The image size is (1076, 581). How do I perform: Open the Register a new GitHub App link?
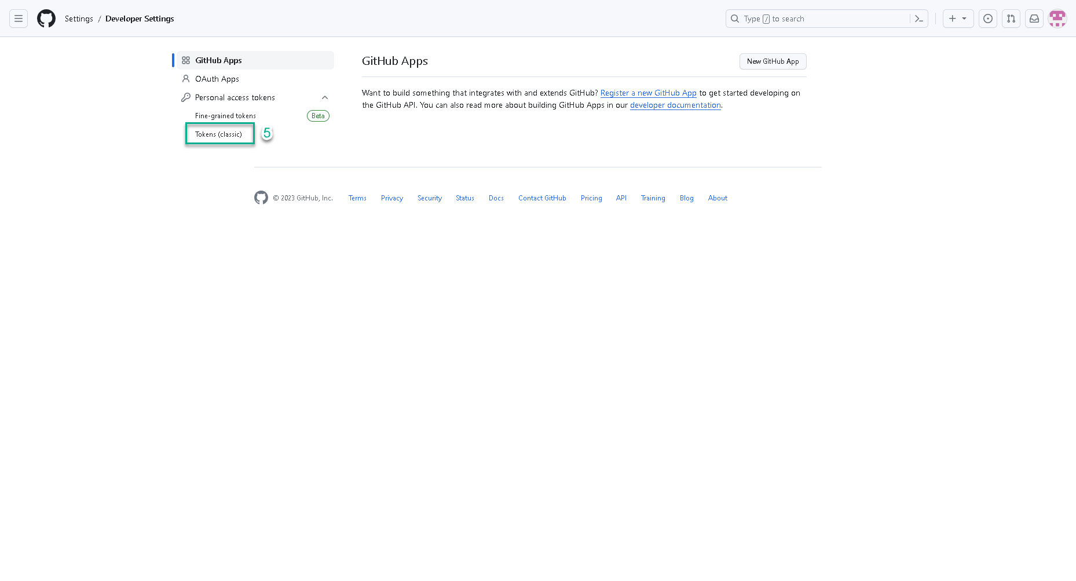[648, 93]
